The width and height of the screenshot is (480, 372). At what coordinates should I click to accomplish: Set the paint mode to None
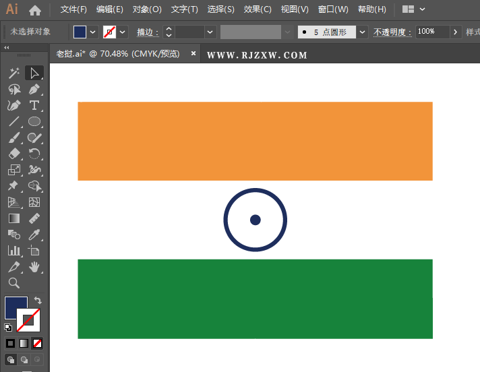click(38, 343)
